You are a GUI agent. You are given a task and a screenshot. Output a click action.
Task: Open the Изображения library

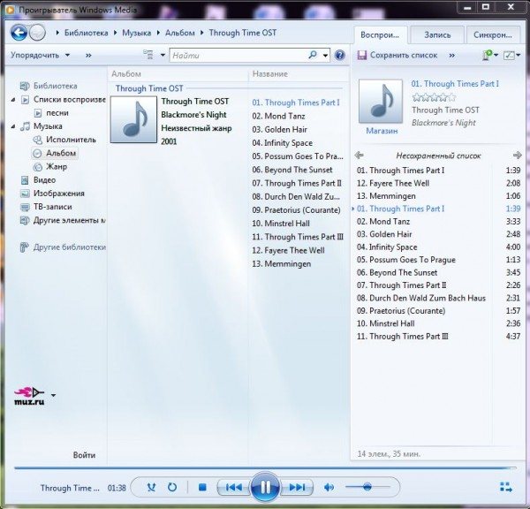59,194
